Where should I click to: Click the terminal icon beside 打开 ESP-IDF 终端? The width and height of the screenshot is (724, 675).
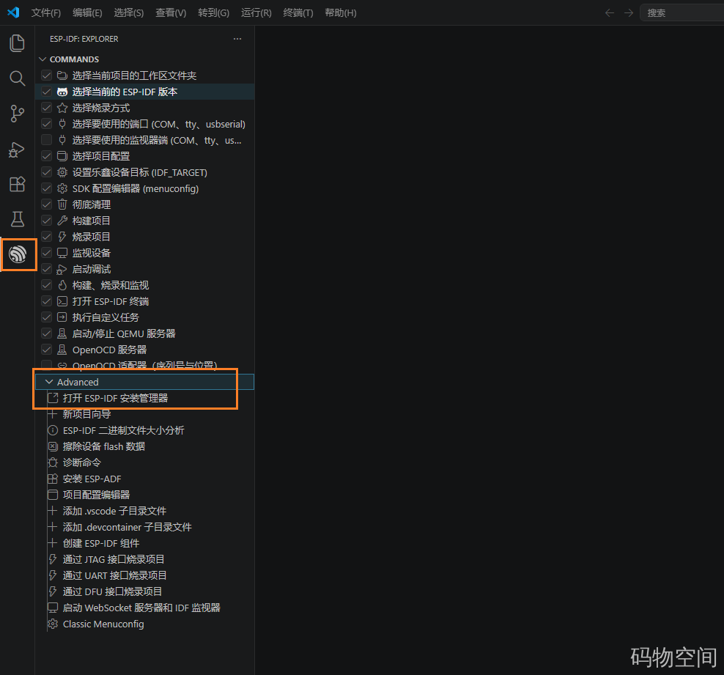[x=62, y=301]
